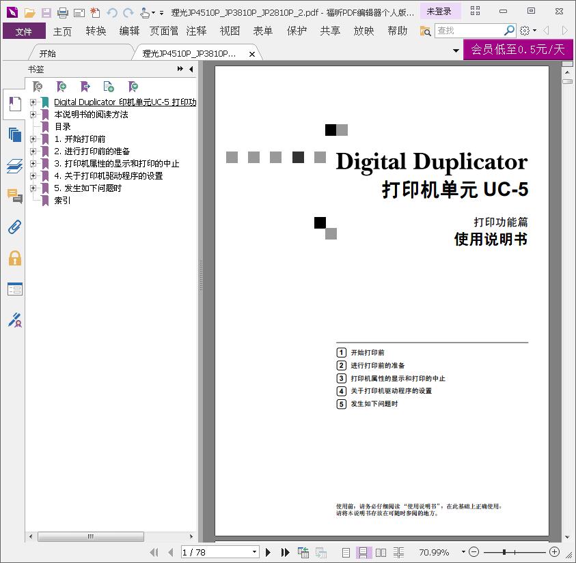
Task: Click the delete bookmark icon
Action: pos(38,87)
